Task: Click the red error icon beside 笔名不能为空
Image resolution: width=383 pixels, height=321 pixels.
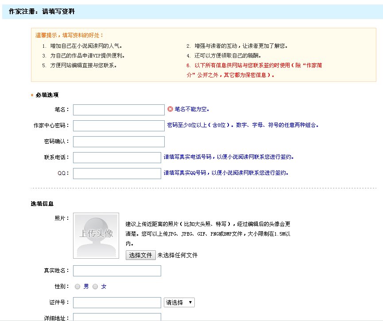Action: 171,109
